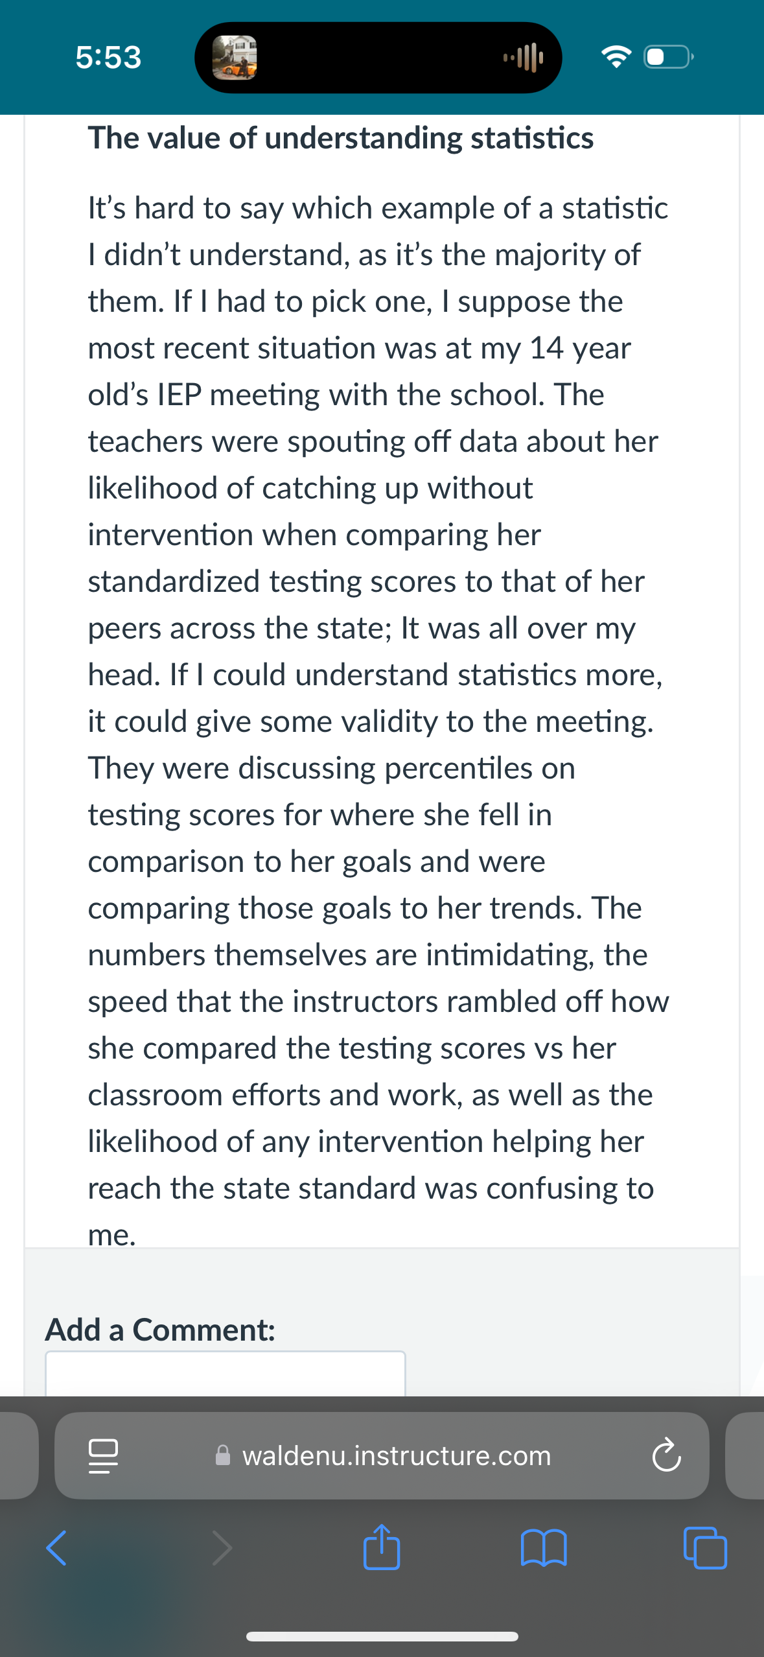Viewport: 764px width, 1657px height.
Task: Tap the home indicator bar
Action: point(382,1636)
